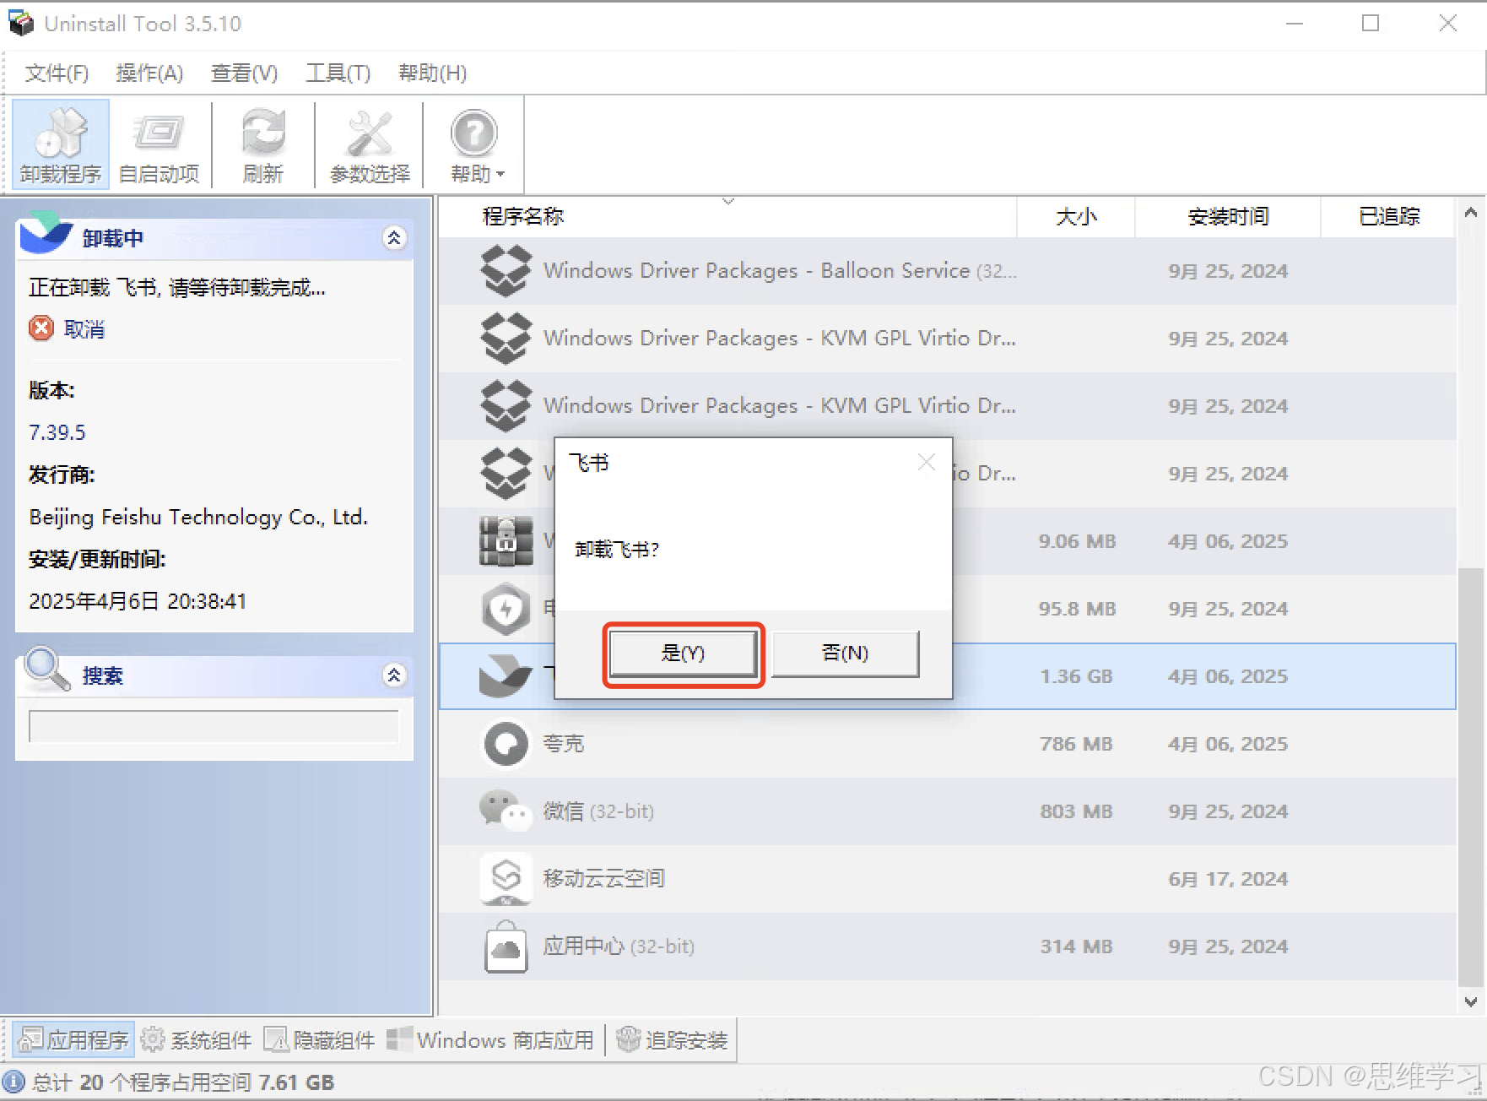
Task: Open 参数选择 preferences icon
Action: click(x=370, y=144)
